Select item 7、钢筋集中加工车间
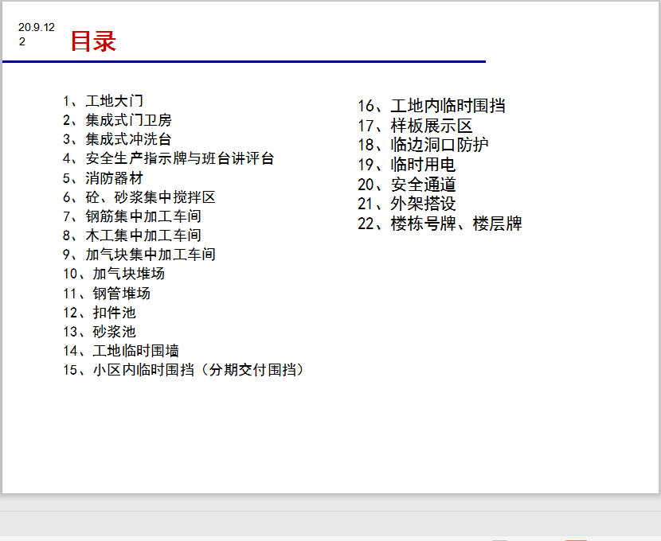 [132, 216]
